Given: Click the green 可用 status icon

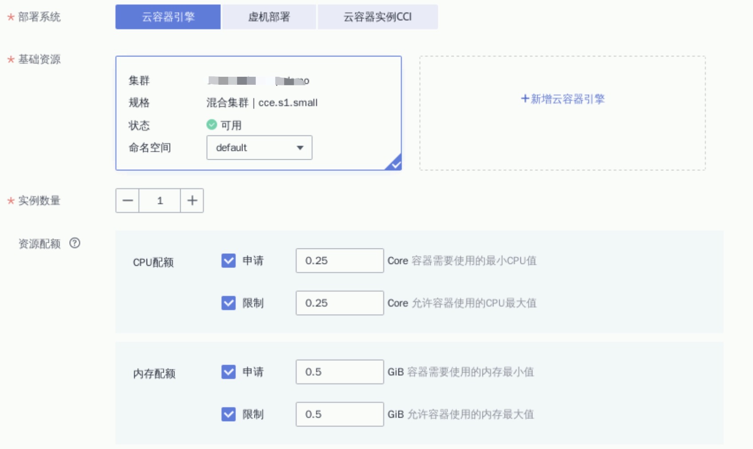Looking at the screenshot, I should click(212, 125).
